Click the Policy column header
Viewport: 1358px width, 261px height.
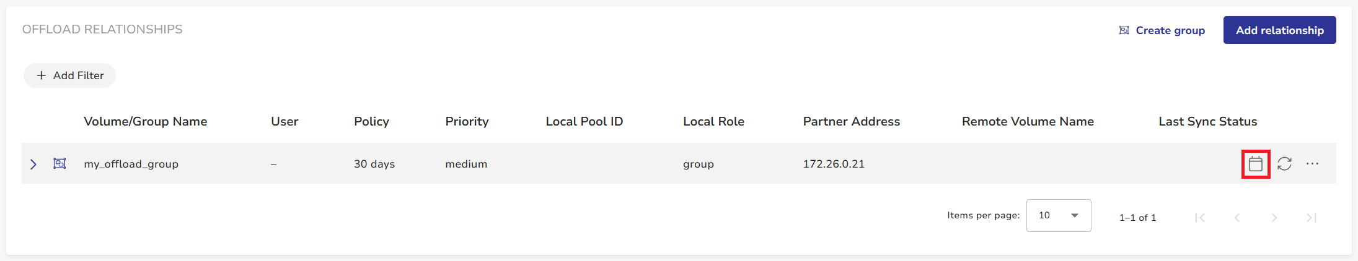pyautogui.click(x=371, y=122)
